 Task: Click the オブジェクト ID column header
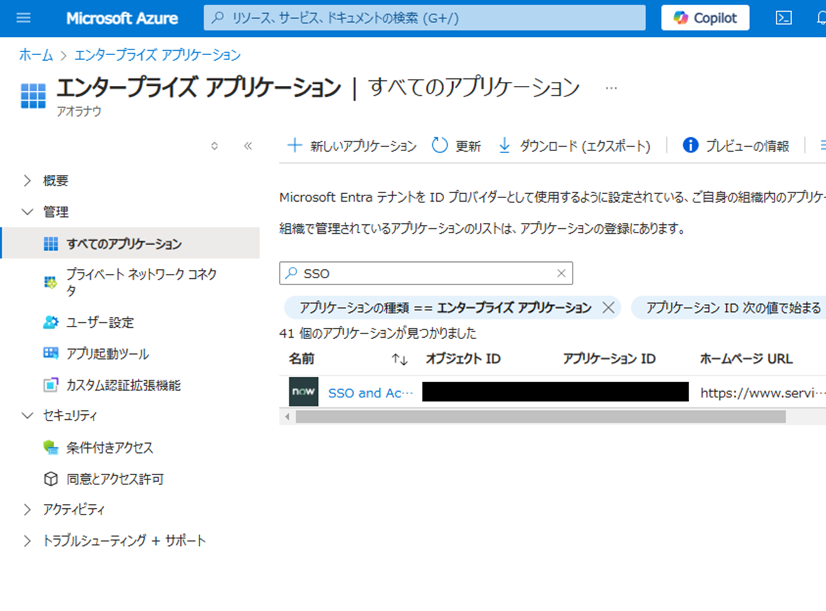coord(463,359)
